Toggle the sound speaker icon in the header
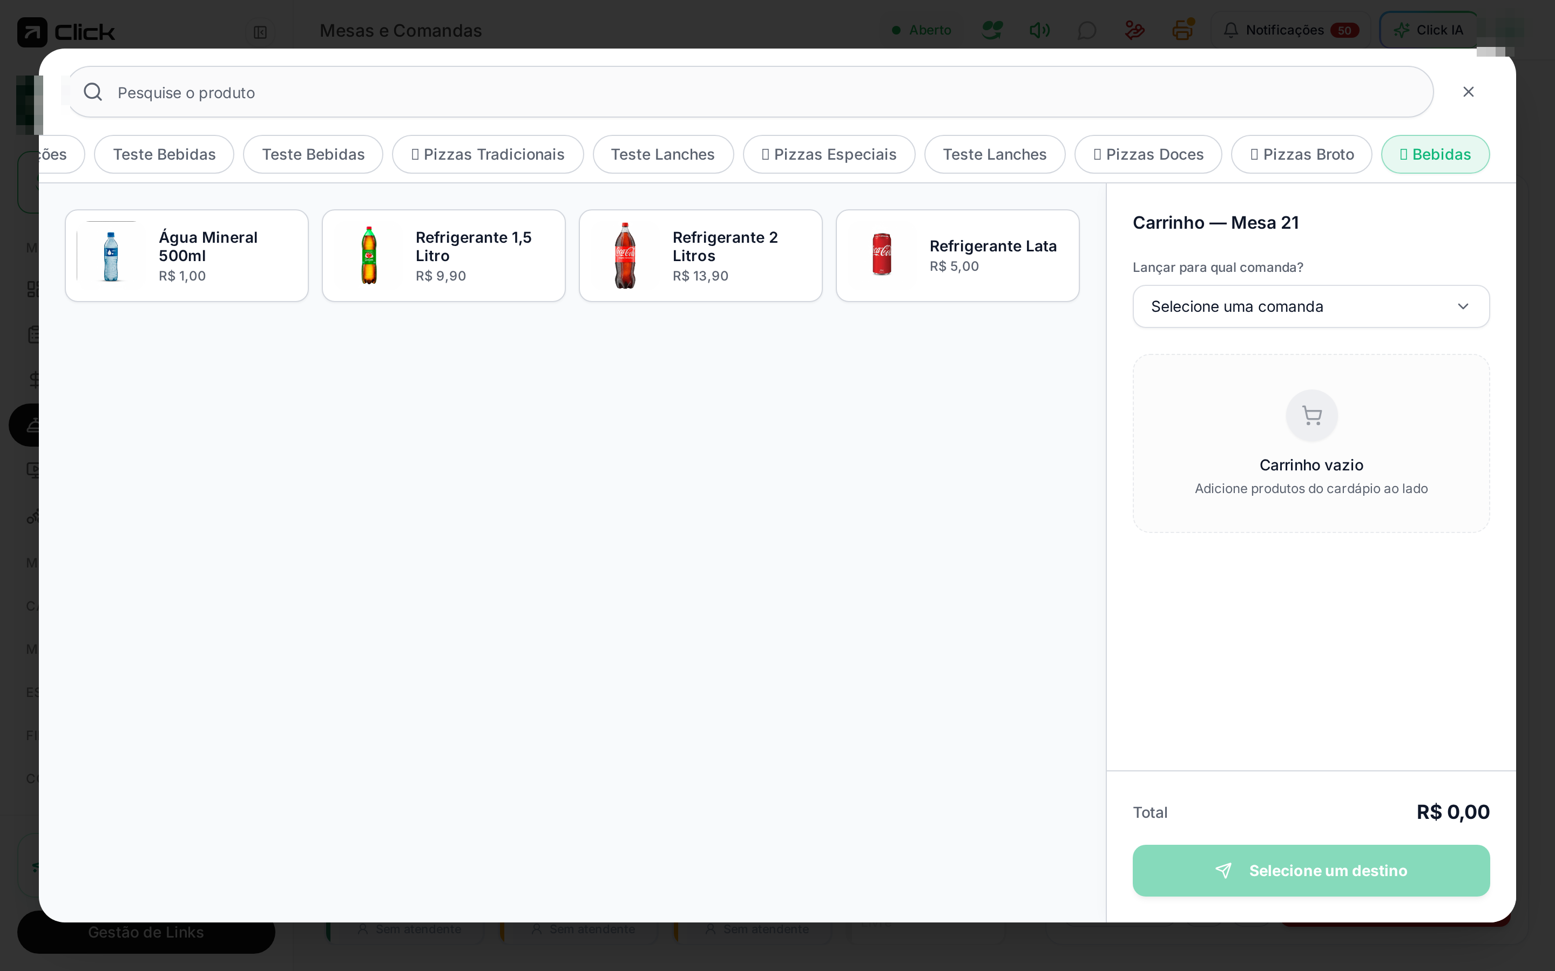Screen dimensions: 1555x971 (x=1040, y=30)
